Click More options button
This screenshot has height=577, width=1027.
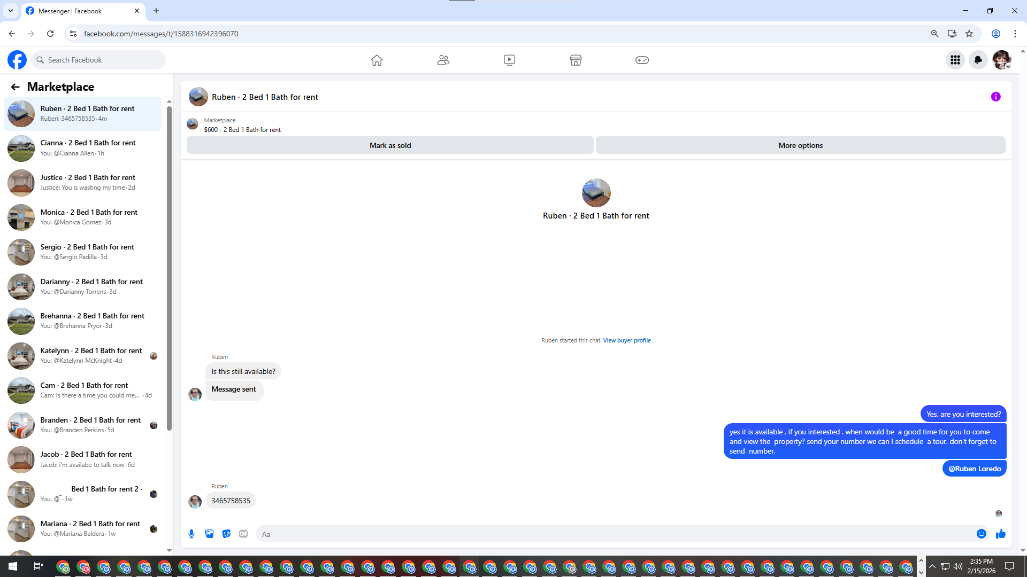pyautogui.click(x=800, y=145)
